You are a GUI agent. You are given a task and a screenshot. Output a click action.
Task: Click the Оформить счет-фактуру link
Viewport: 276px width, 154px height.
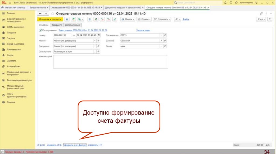(75, 145)
